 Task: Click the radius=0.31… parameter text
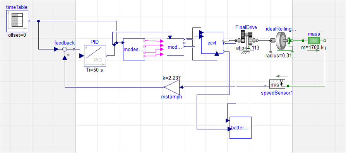pyautogui.click(x=281, y=56)
